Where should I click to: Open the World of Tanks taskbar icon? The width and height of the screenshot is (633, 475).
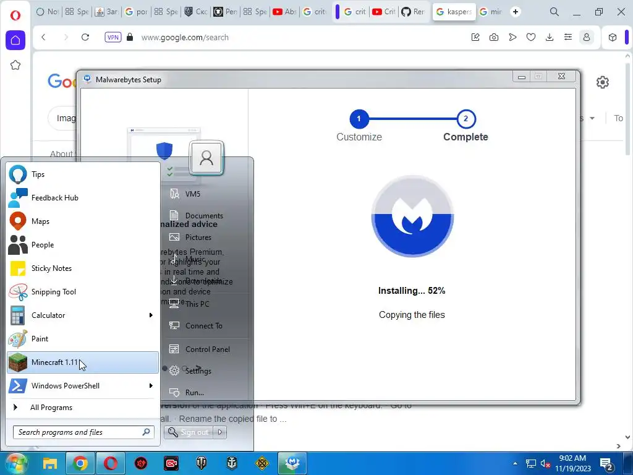(202, 463)
